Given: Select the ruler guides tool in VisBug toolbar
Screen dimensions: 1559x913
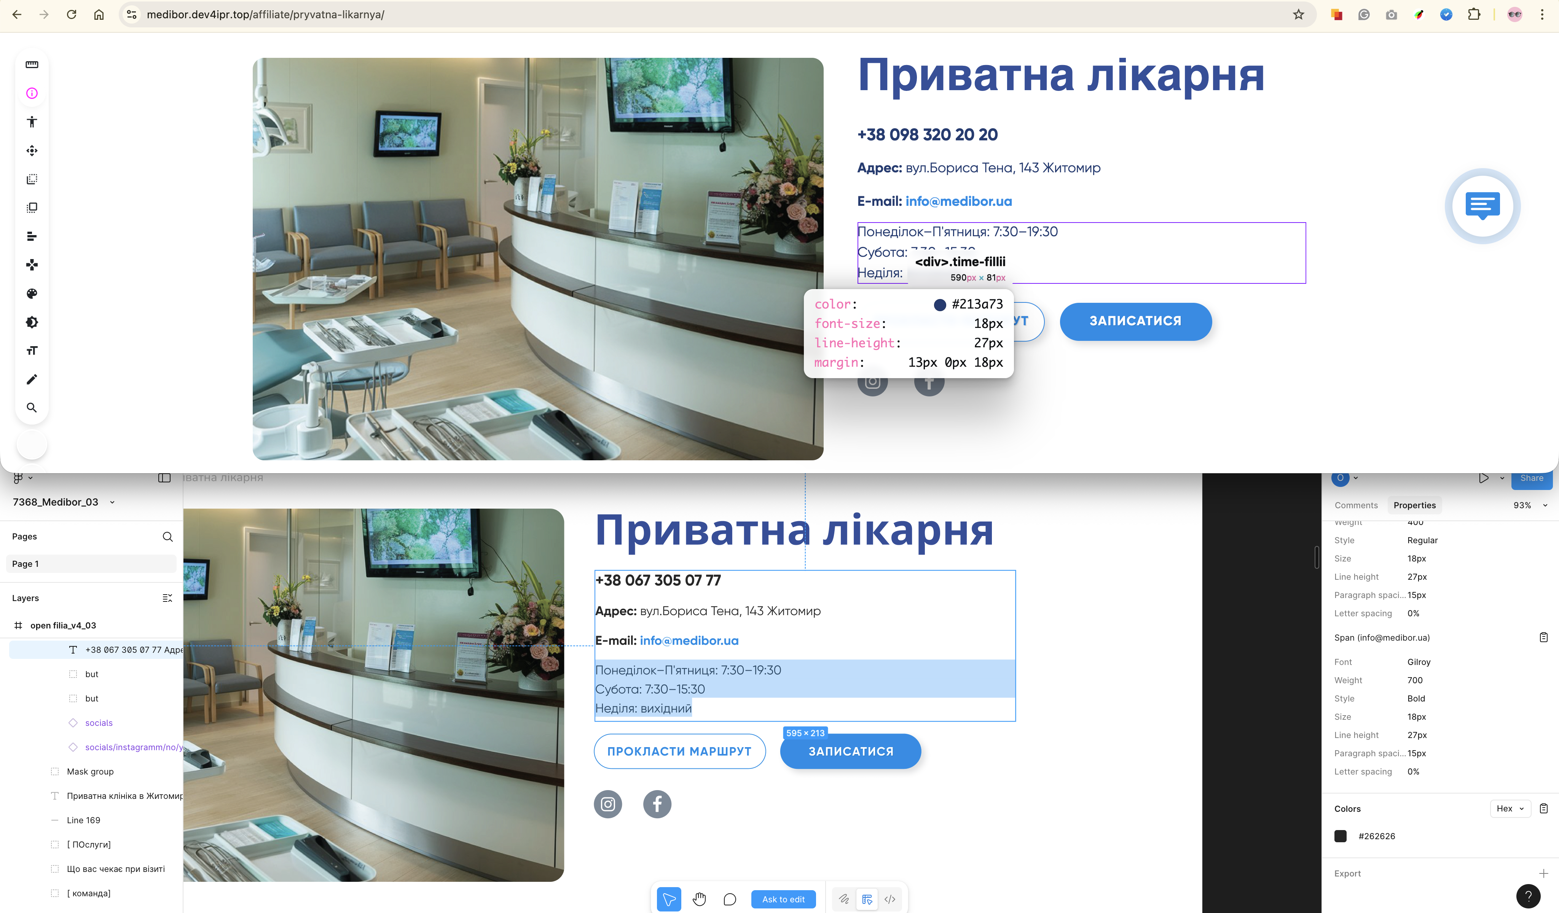Looking at the screenshot, I should point(32,64).
